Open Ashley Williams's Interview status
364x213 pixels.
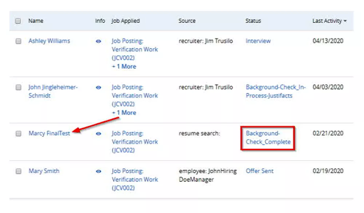258,41
